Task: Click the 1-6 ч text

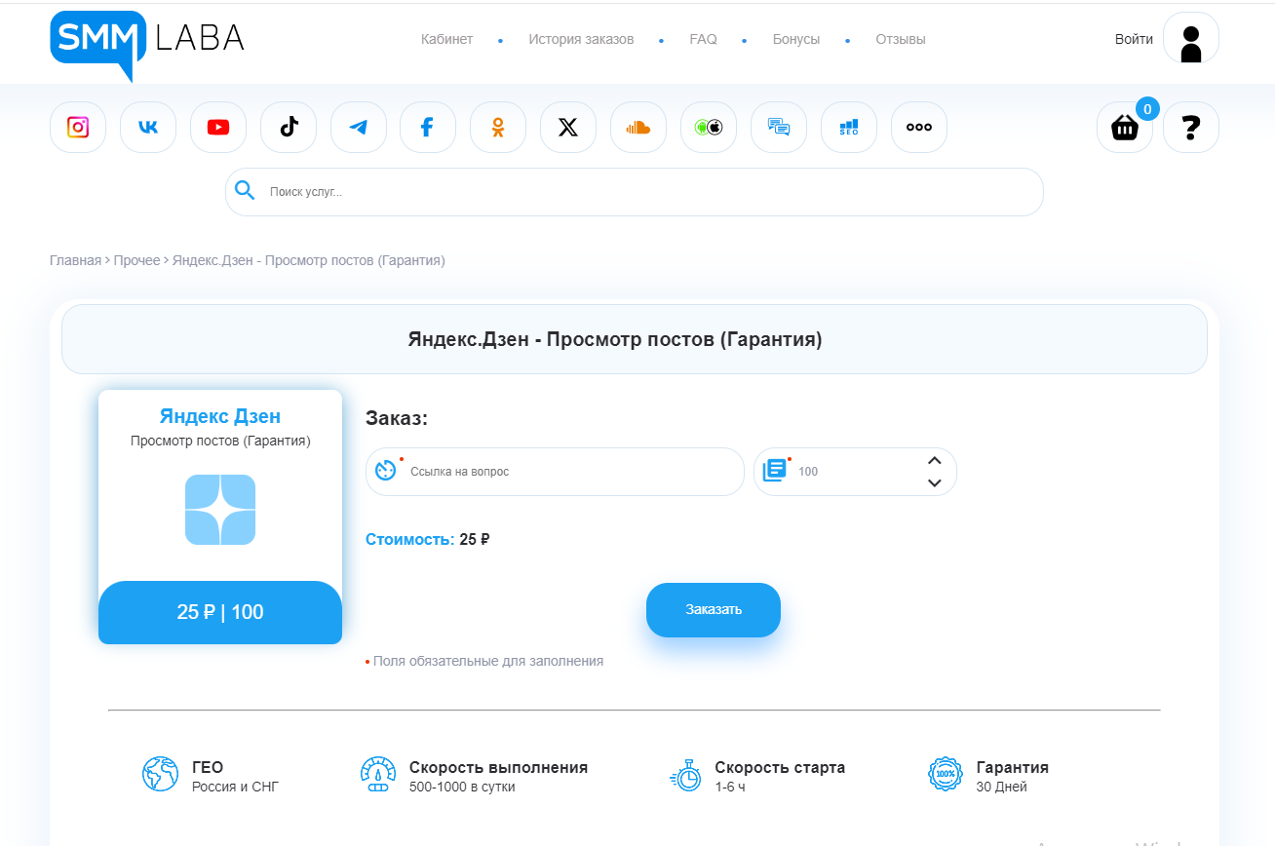Action: [x=730, y=787]
